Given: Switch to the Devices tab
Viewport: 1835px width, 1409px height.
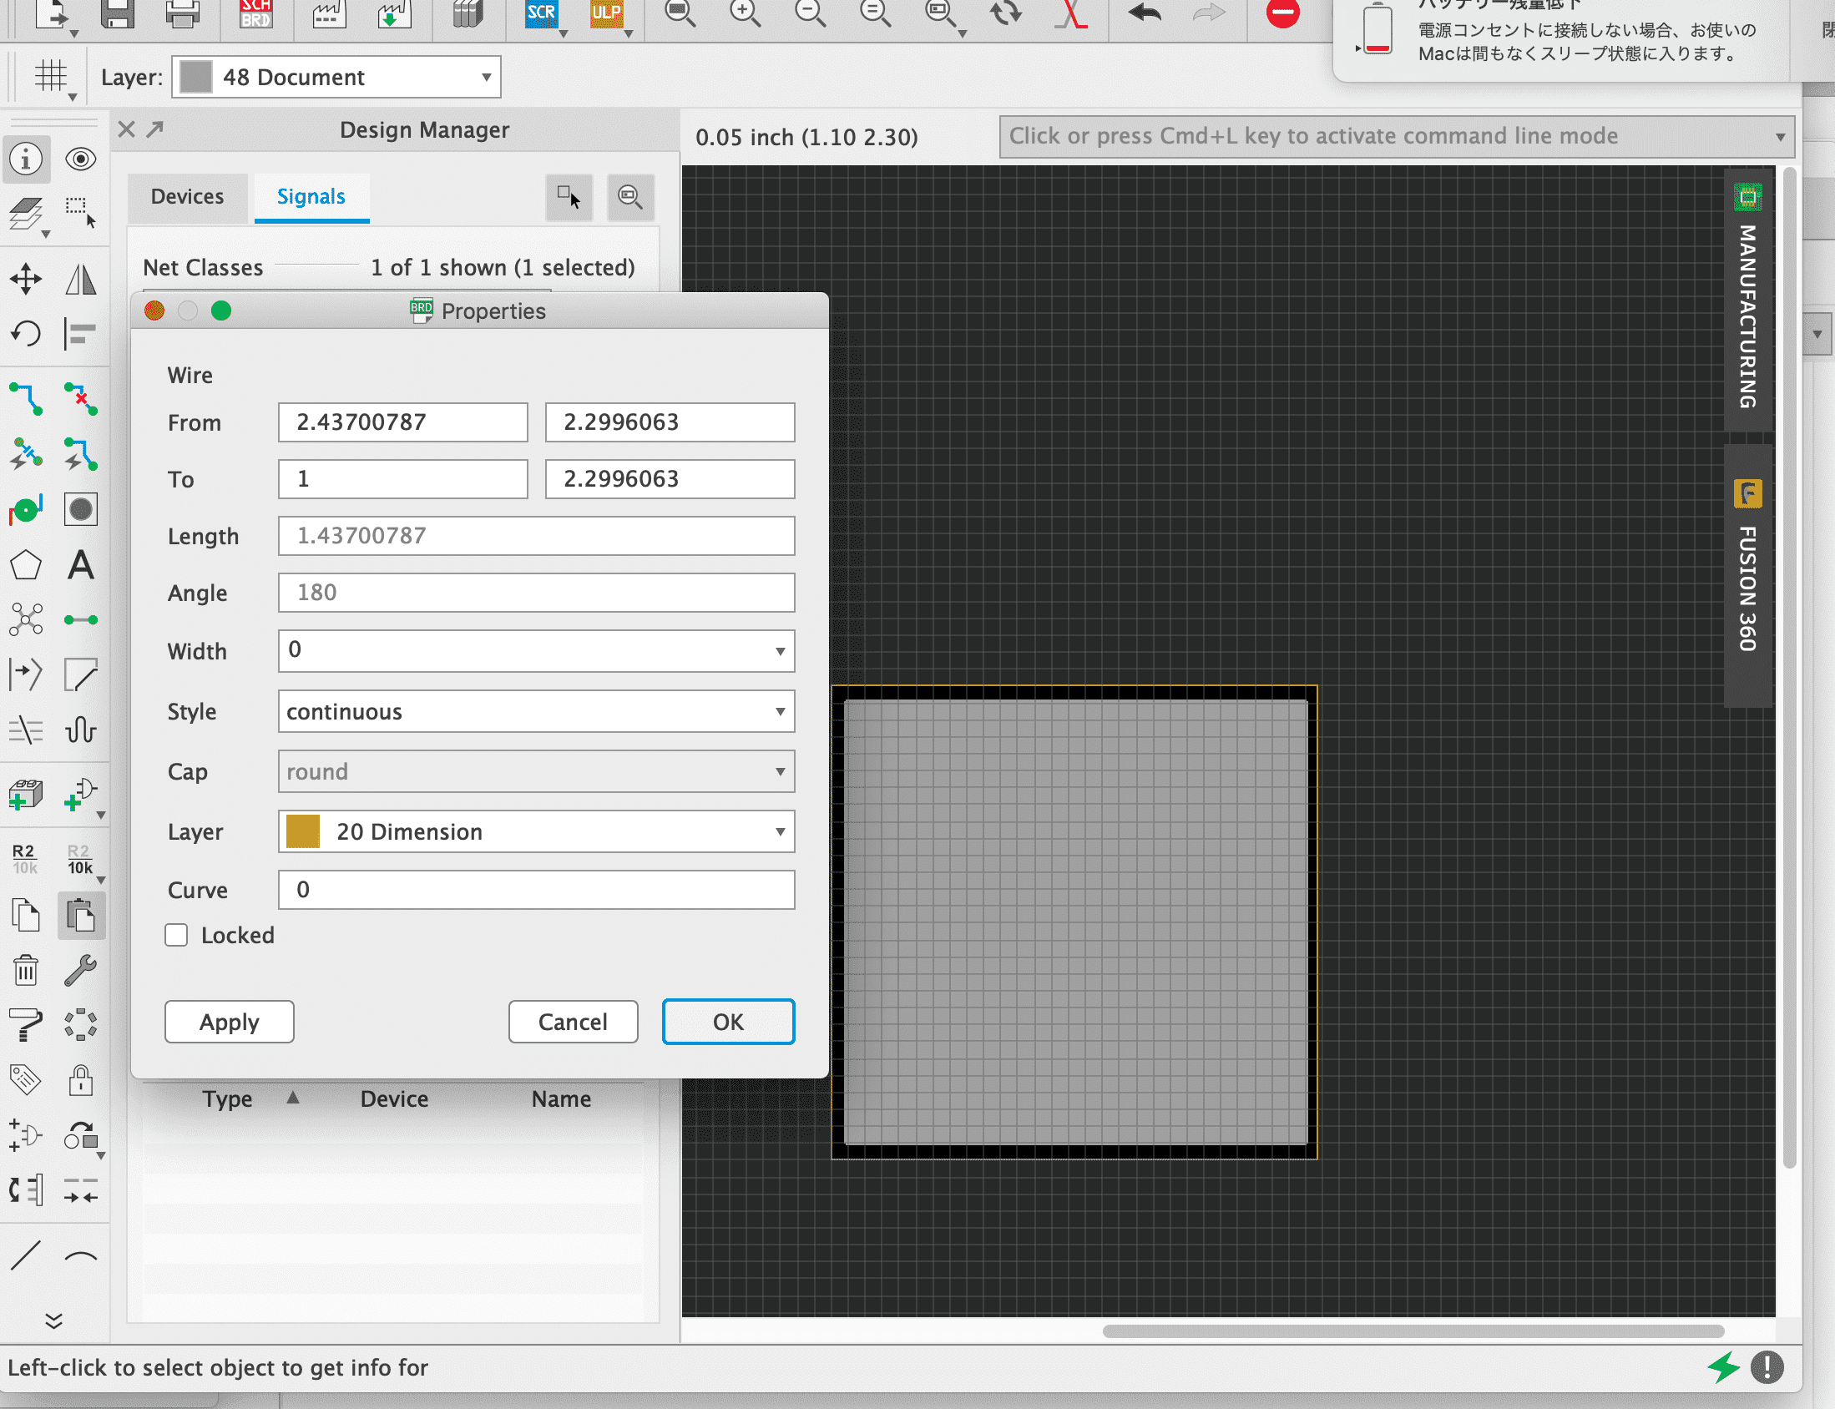Looking at the screenshot, I should [187, 196].
